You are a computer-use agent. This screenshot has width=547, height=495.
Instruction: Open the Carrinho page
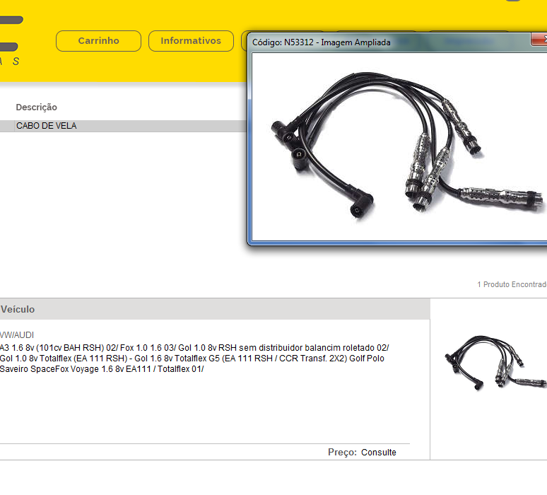98,41
